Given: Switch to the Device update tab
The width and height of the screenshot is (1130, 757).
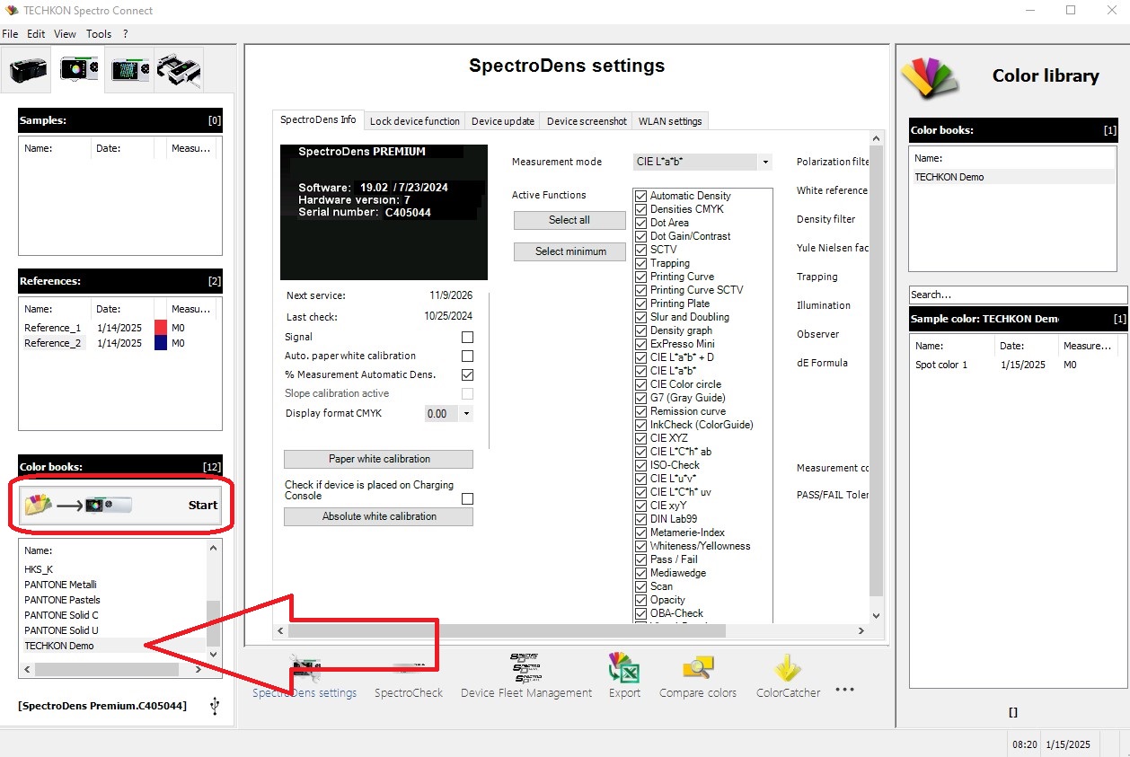Looking at the screenshot, I should [x=503, y=121].
